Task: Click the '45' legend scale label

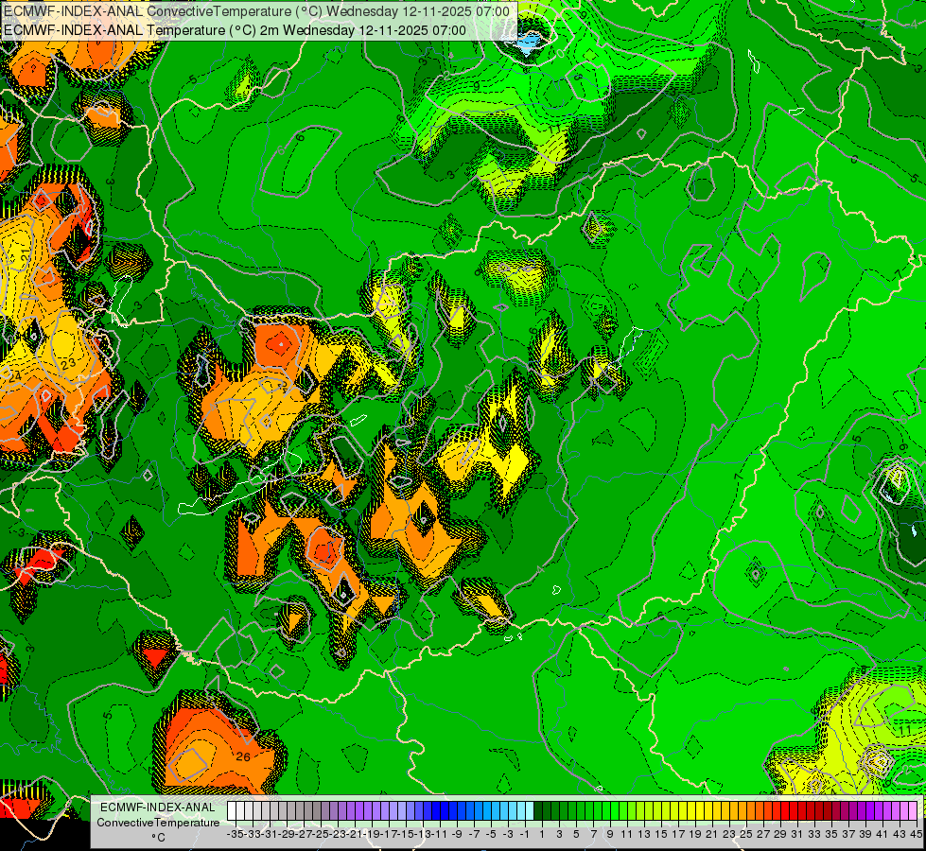Action: [x=916, y=834]
